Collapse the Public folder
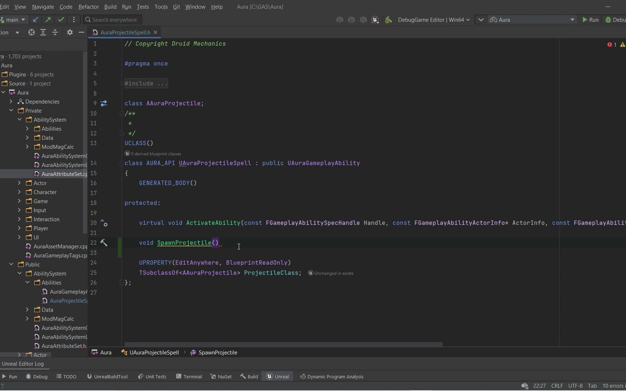 coord(11,265)
